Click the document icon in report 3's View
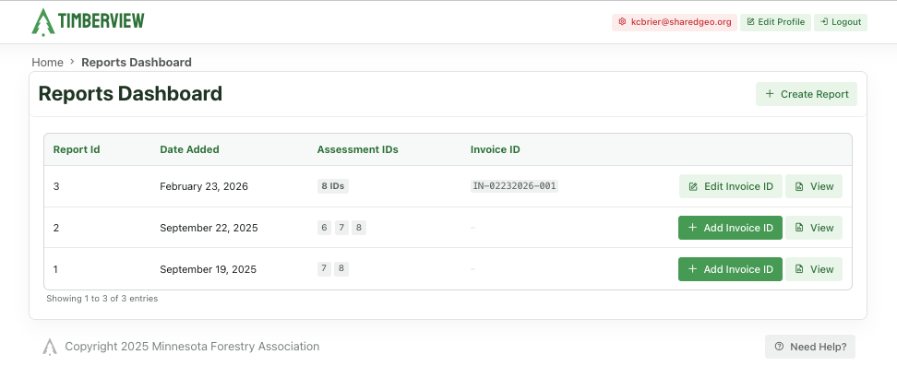Screen dimensions: 897x378 point(799,186)
